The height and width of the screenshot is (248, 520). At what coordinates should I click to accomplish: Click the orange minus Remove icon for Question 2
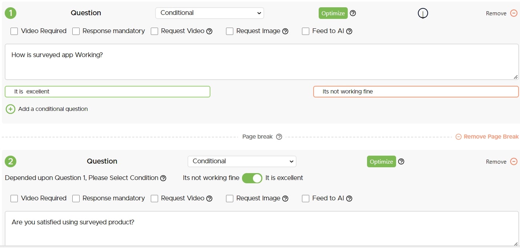pyautogui.click(x=513, y=161)
